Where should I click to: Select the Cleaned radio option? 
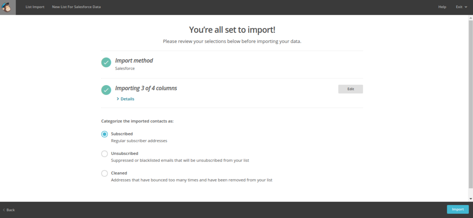(x=105, y=173)
